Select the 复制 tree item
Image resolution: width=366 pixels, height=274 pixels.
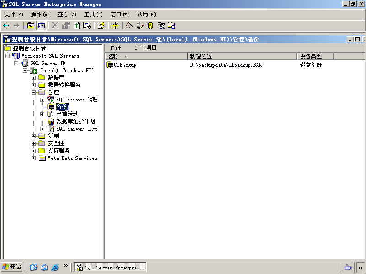pyautogui.click(x=53, y=136)
